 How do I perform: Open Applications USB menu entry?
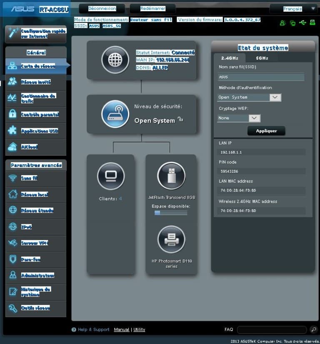(x=40, y=131)
